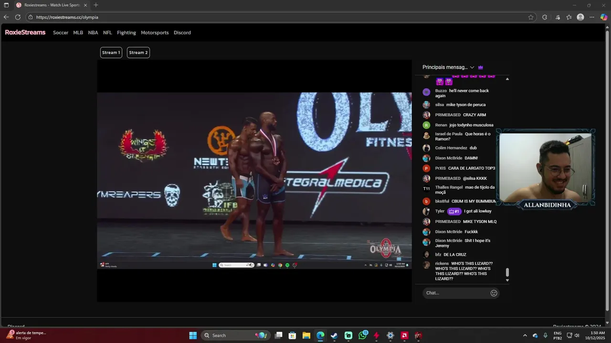Open Edge settings and more menu

click(x=592, y=17)
